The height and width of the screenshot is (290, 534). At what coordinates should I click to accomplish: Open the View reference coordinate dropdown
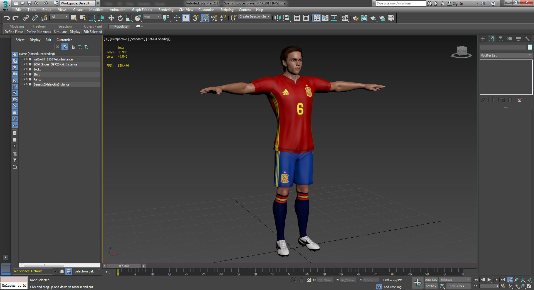pos(152,17)
